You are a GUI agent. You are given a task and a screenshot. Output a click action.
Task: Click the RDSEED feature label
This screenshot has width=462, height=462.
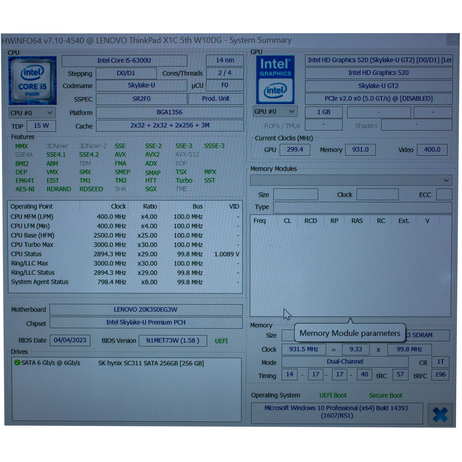point(91,189)
